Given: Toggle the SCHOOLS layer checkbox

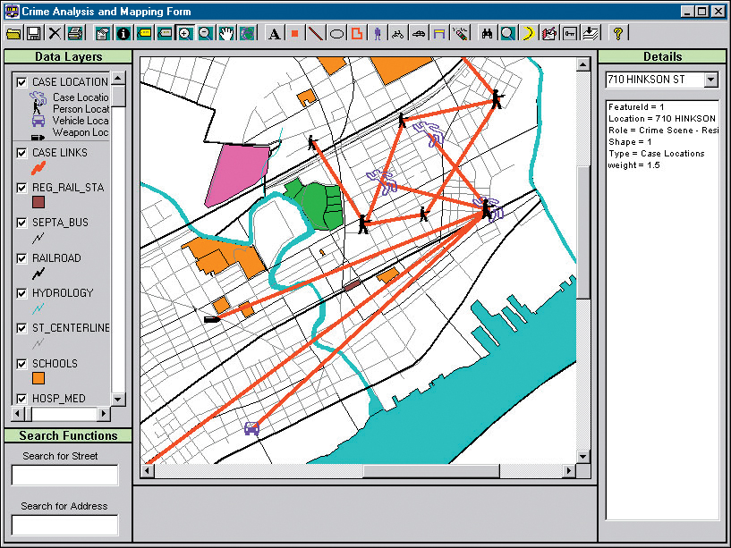Looking at the screenshot, I should 21,364.
